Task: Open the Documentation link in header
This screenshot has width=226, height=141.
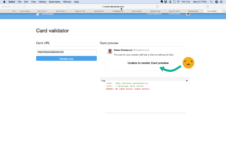Action: point(154,14)
